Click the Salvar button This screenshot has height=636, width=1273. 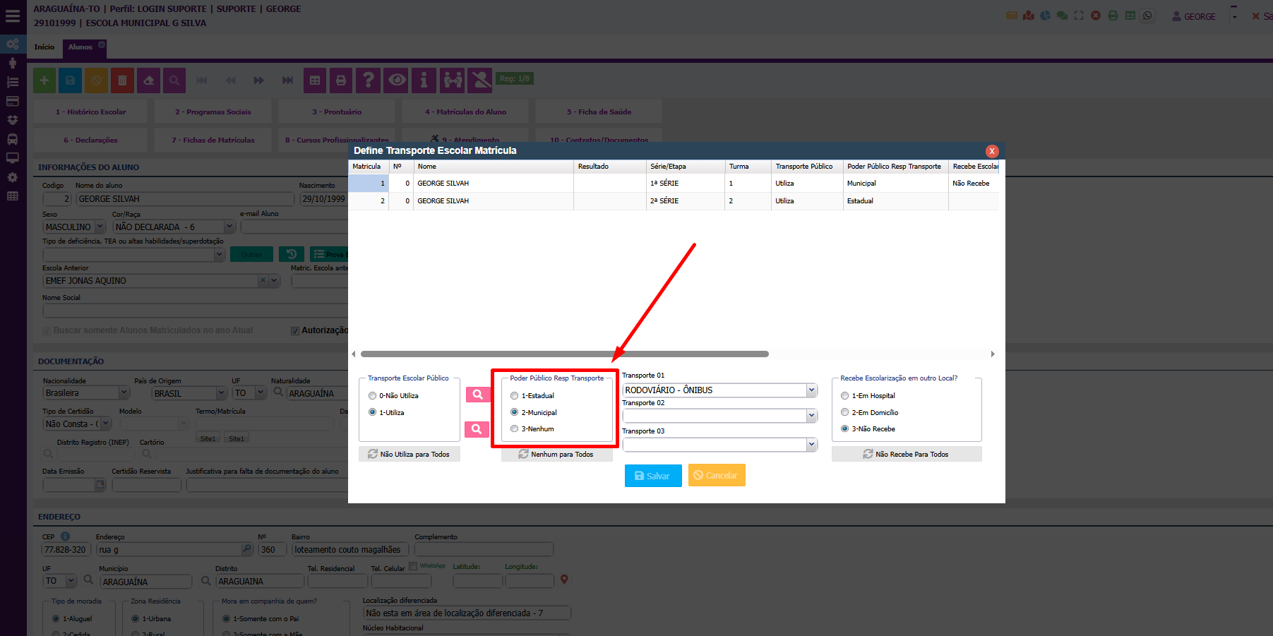click(652, 476)
